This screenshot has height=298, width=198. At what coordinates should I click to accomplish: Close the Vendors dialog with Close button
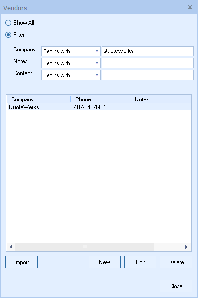click(176, 286)
